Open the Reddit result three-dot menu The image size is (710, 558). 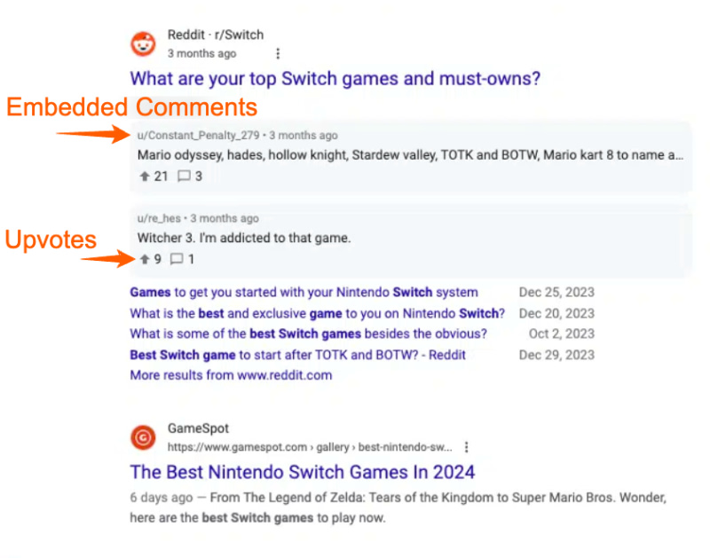coord(278,54)
